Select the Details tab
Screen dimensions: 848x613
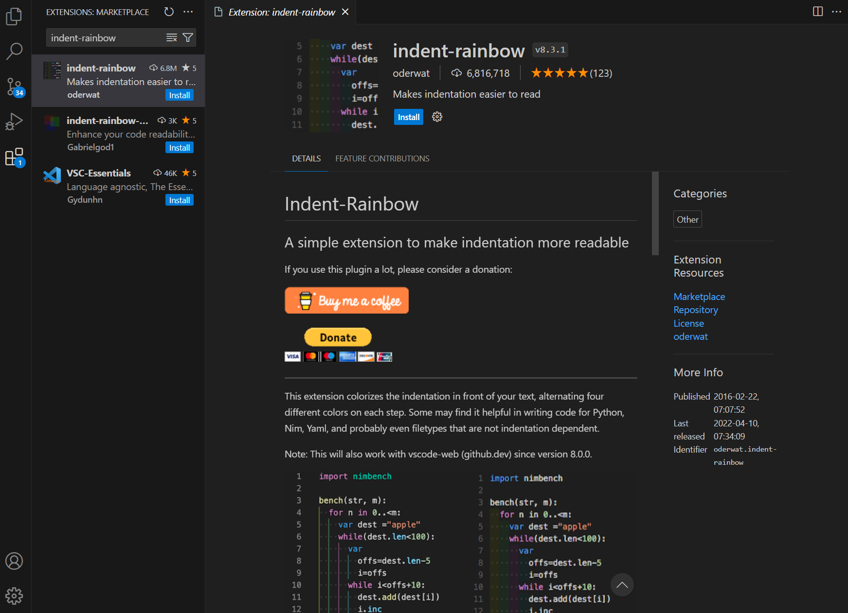[x=306, y=158]
